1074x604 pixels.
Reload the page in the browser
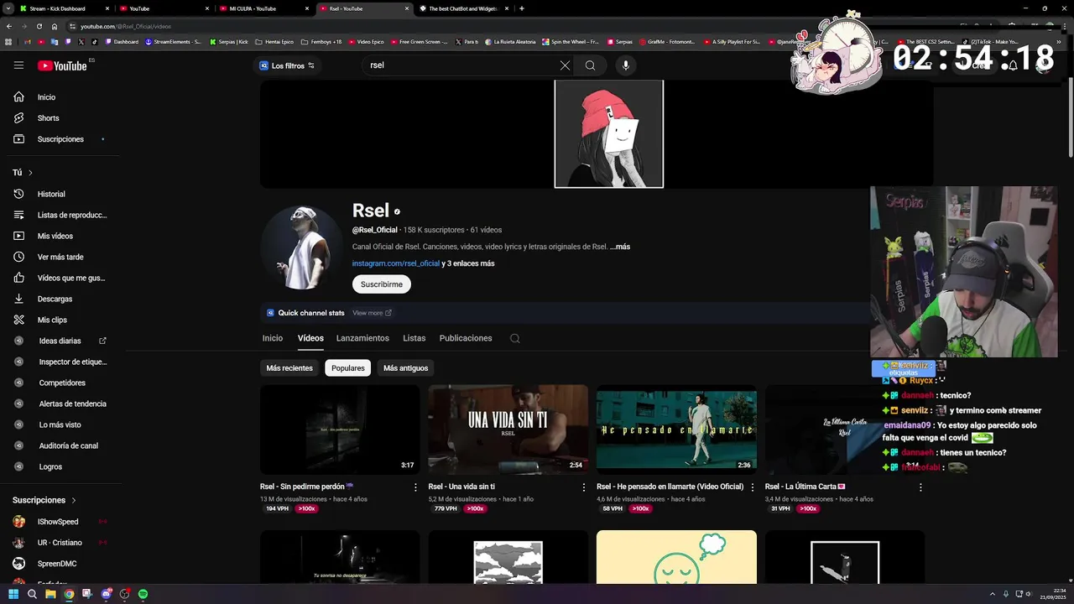[x=39, y=26]
